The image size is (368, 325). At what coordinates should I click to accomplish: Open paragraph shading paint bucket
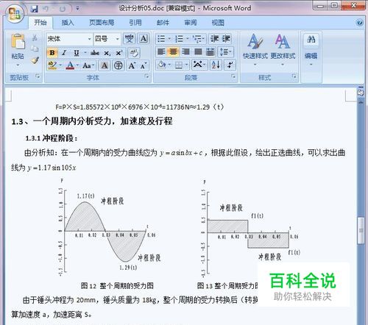pos(162,65)
